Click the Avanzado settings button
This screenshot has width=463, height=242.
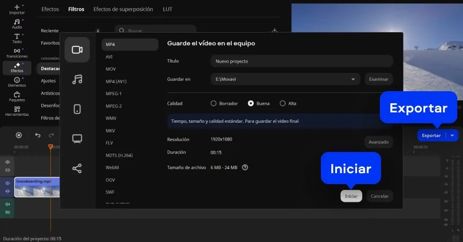coord(378,142)
